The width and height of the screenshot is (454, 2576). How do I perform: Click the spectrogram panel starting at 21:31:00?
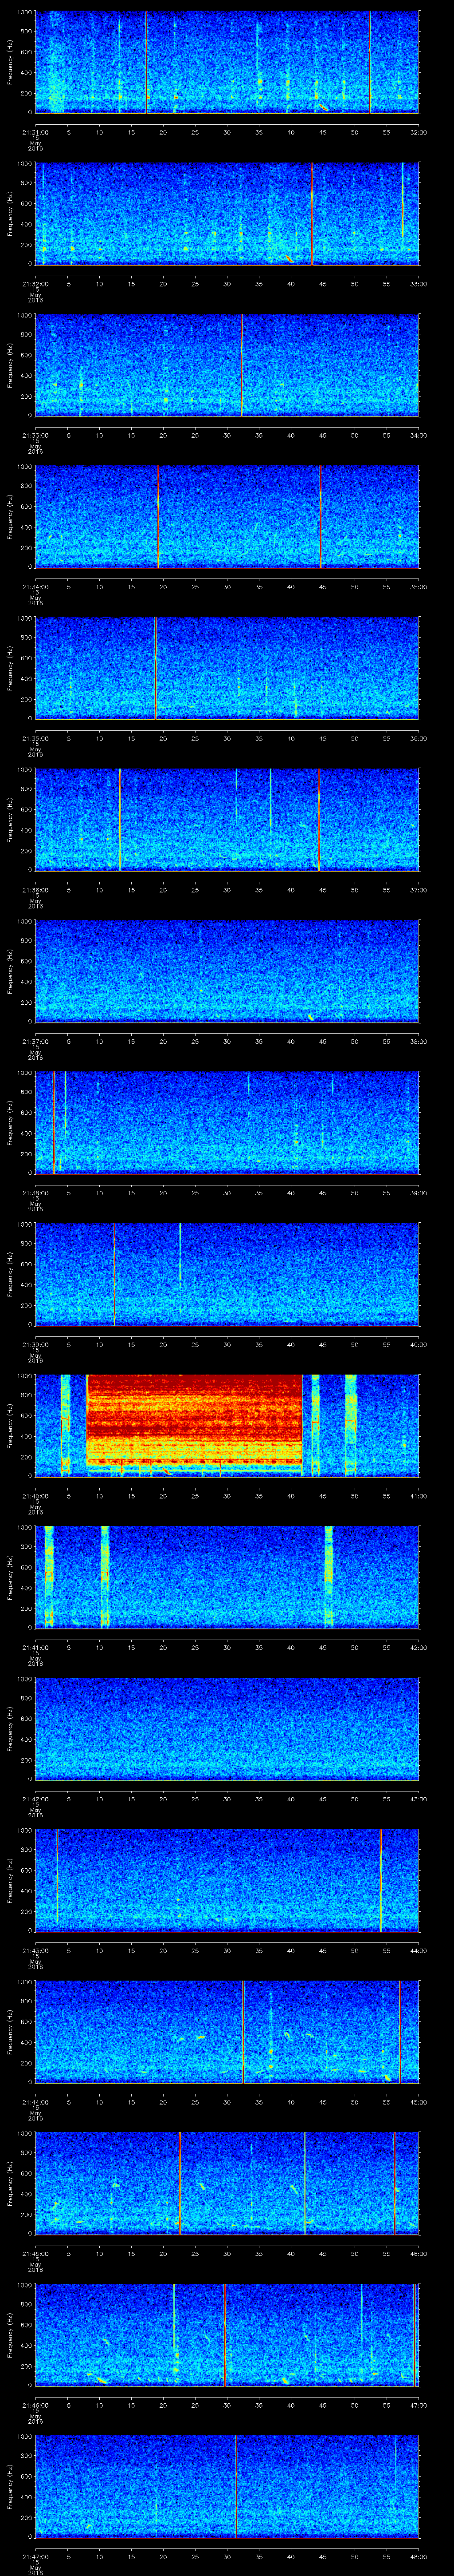coord(227,62)
